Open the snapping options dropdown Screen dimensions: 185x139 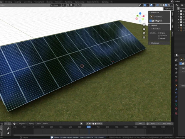click(x=71, y=5)
